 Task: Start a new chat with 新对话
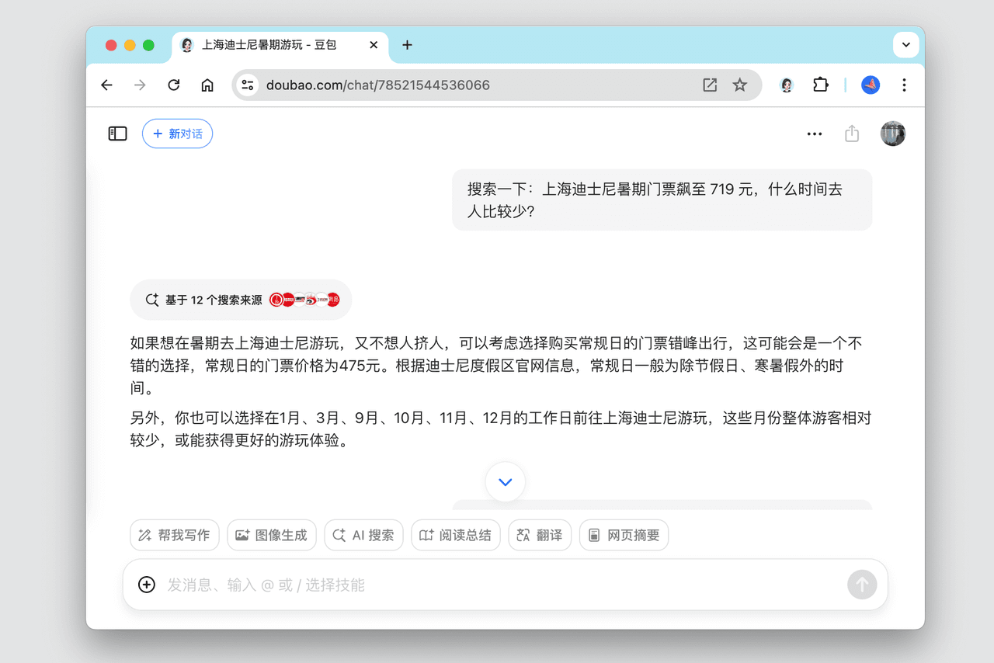(x=177, y=134)
